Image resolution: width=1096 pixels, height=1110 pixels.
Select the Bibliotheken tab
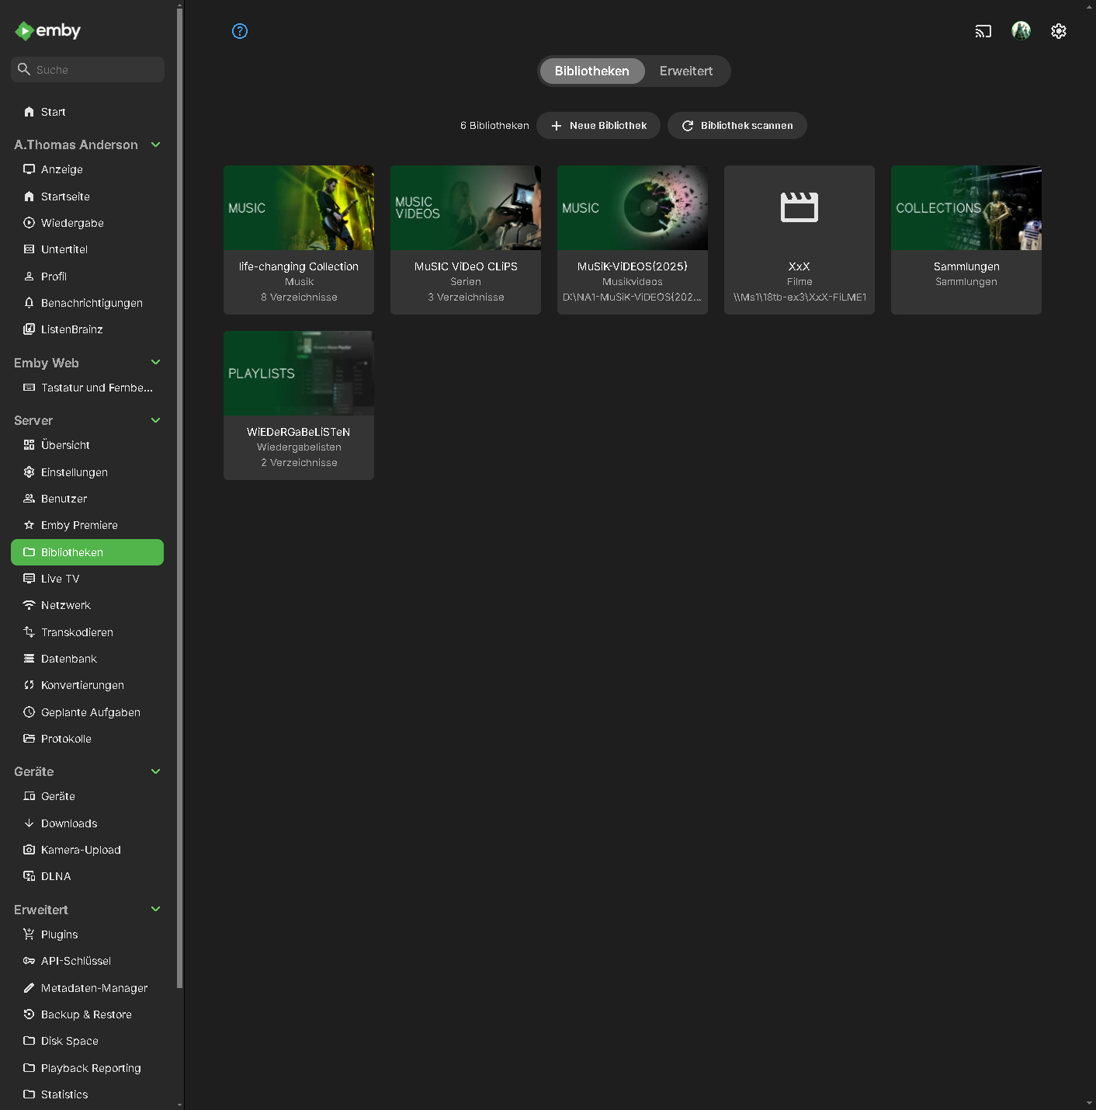(x=591, y=71)
